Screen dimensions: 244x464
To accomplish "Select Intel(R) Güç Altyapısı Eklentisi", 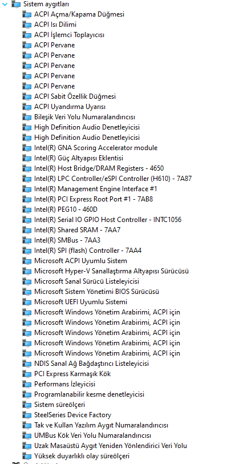I will click(78, 158).
